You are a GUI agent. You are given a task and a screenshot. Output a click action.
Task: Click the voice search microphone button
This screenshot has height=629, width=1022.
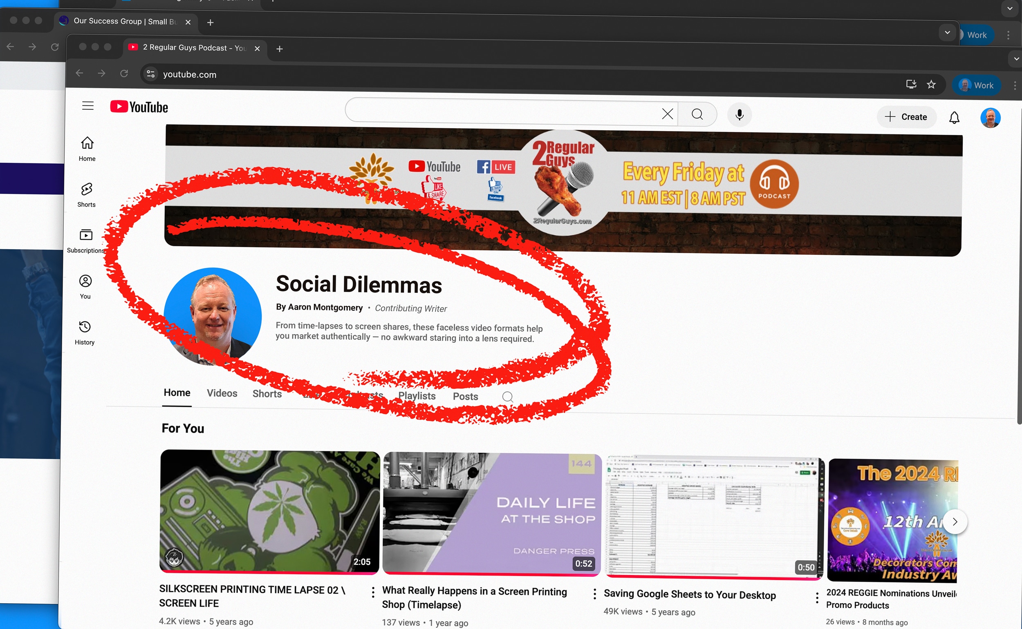tap(740, 114)
